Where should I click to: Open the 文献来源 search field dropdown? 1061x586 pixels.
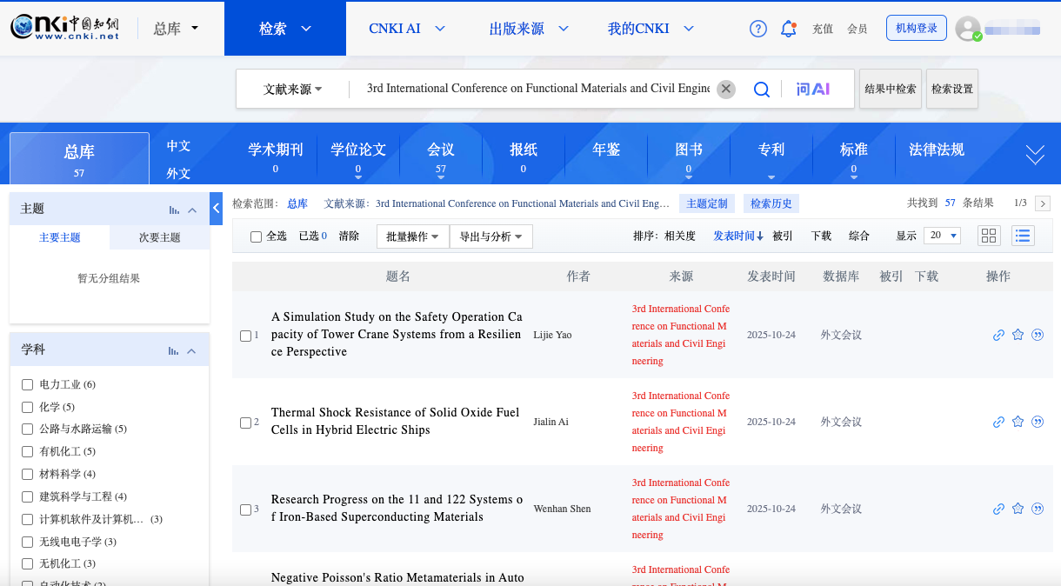[x=293, y=89]
